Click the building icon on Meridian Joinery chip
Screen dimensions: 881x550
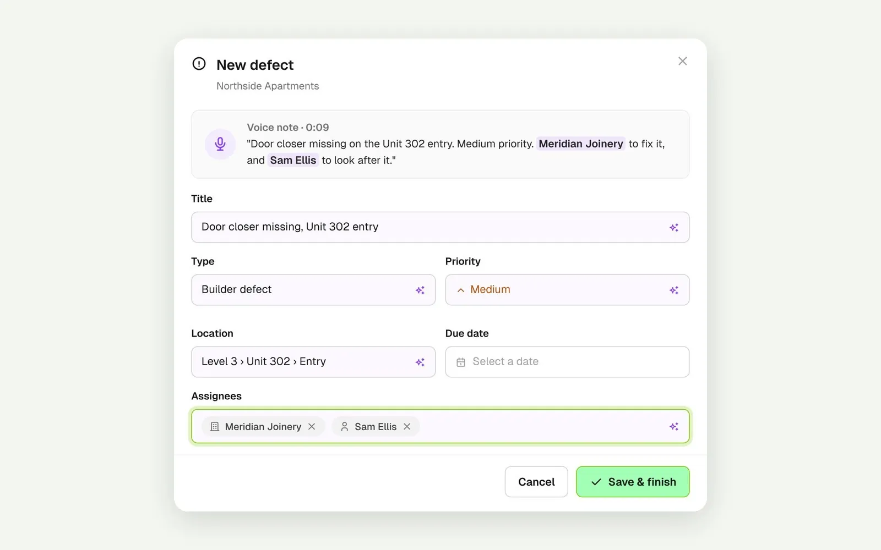click(215, 426)
